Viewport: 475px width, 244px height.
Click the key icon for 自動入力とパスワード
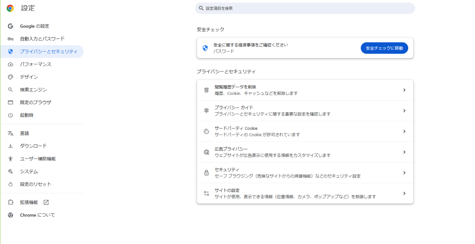[10, 39]
